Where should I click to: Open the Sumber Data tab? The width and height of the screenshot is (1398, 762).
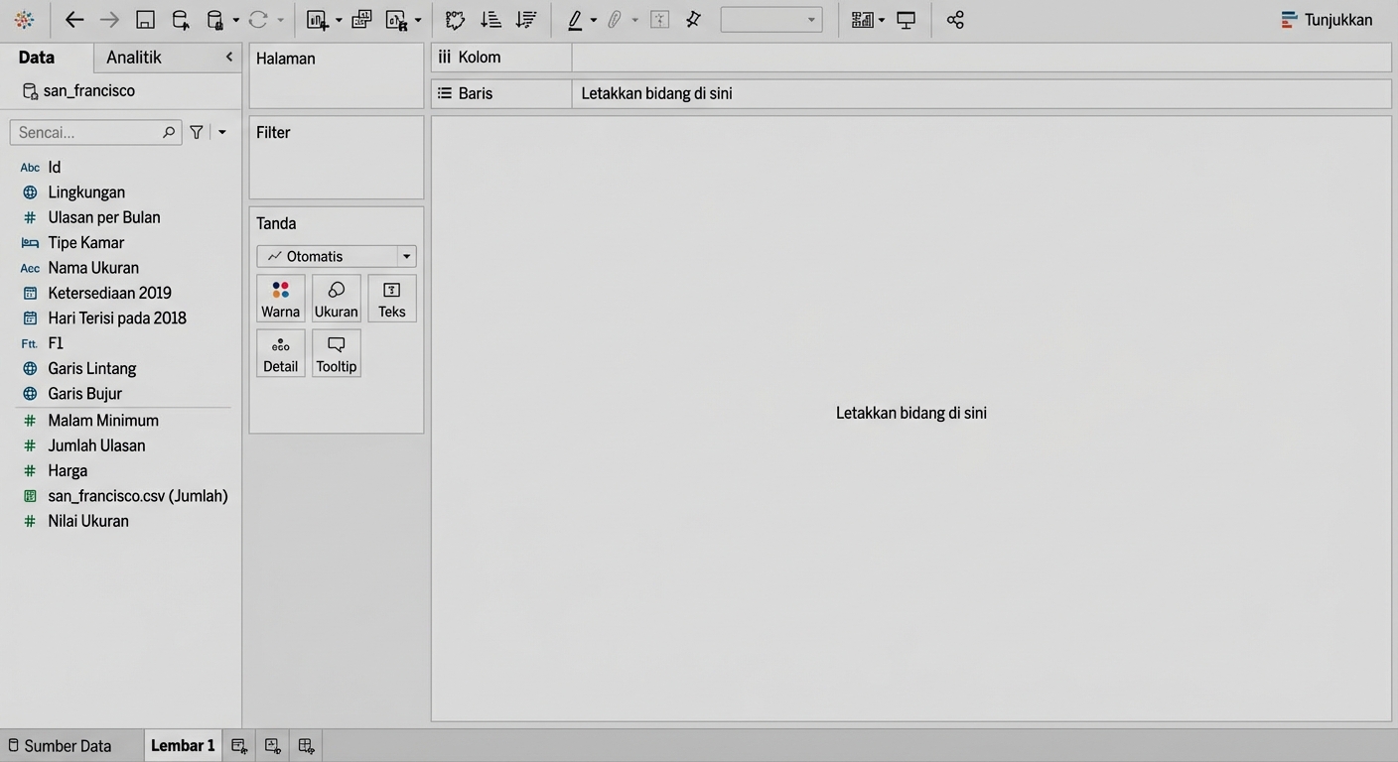[60, 746]
